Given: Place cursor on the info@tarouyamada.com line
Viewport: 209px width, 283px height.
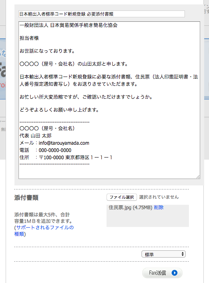Looking at the screenshot, I should click(x=54, y=143).
